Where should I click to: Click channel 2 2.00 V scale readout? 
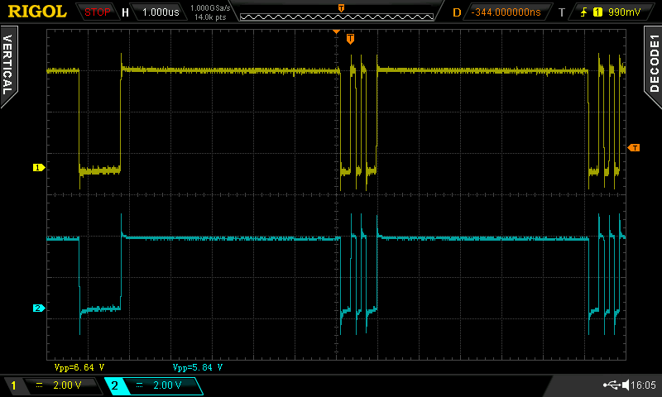coord(167,385)
